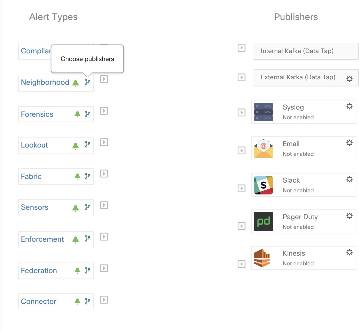This screenshot has height=331, width=359.
Task: Open Syslog settings gear
Action: [x=349, y=106]
